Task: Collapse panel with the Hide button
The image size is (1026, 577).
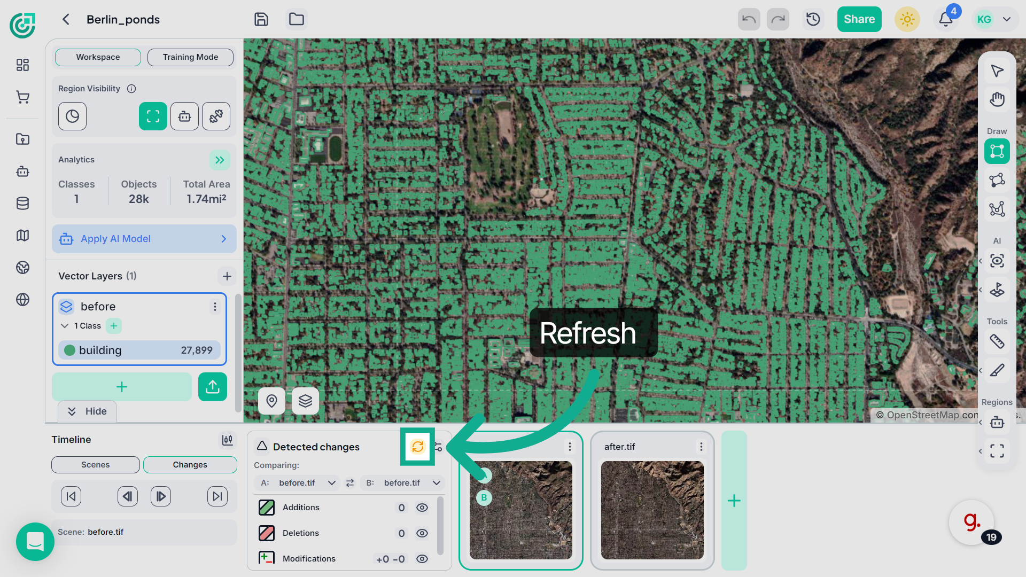Action: click(87, 411)
